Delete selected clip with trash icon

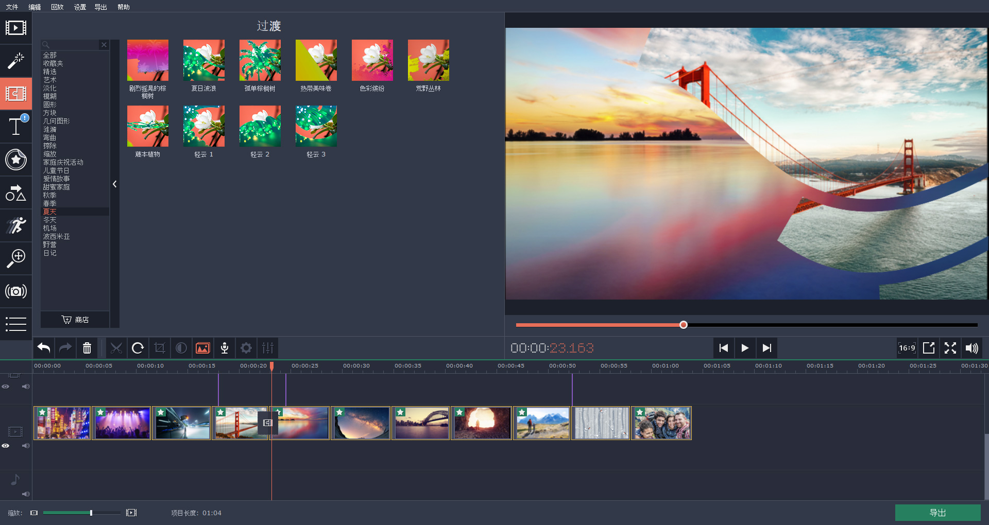[87, 348]
